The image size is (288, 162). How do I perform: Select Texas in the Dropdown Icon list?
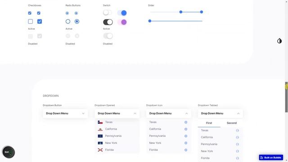153,122
